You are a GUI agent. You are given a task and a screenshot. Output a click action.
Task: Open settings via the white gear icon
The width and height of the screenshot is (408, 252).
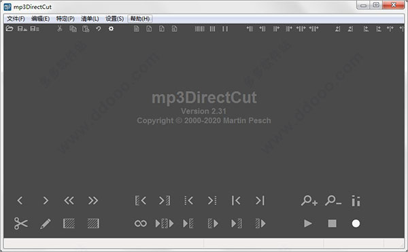tap(111, 29)
